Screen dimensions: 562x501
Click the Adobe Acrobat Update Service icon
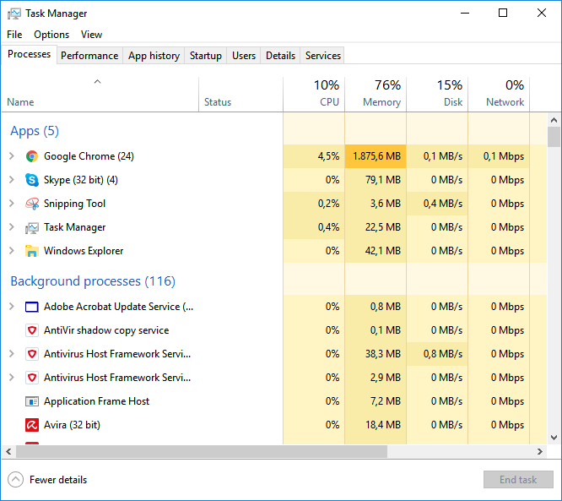coord(32,307)
